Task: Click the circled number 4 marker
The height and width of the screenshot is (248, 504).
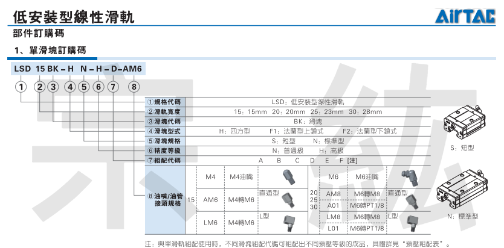Action: point(69,87)
